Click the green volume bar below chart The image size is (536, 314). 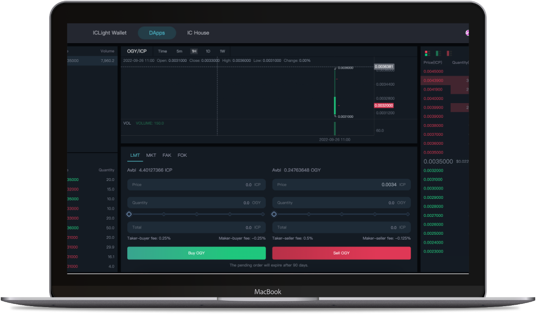[335, 128]
